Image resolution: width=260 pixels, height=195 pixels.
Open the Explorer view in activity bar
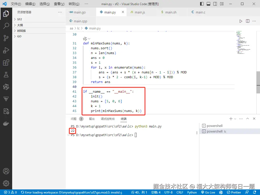pos(6,14)
